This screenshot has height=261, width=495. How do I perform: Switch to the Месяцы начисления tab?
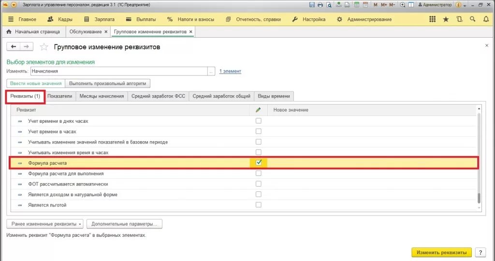pos(102,96)
